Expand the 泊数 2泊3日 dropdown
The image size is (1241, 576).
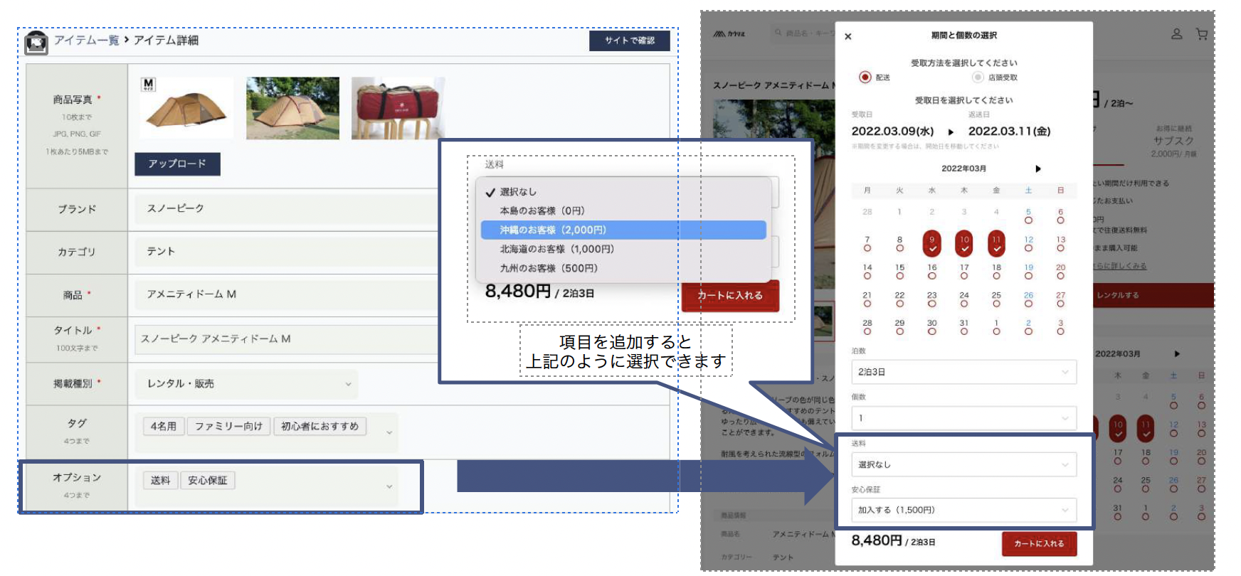tap(963, 372)
